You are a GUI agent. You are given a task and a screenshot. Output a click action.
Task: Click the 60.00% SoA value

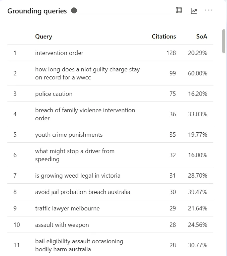point(198,73)
